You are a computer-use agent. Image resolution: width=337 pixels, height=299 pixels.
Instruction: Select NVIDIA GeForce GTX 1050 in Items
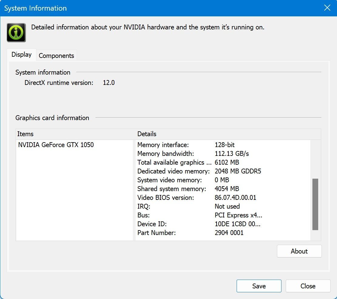56,145
